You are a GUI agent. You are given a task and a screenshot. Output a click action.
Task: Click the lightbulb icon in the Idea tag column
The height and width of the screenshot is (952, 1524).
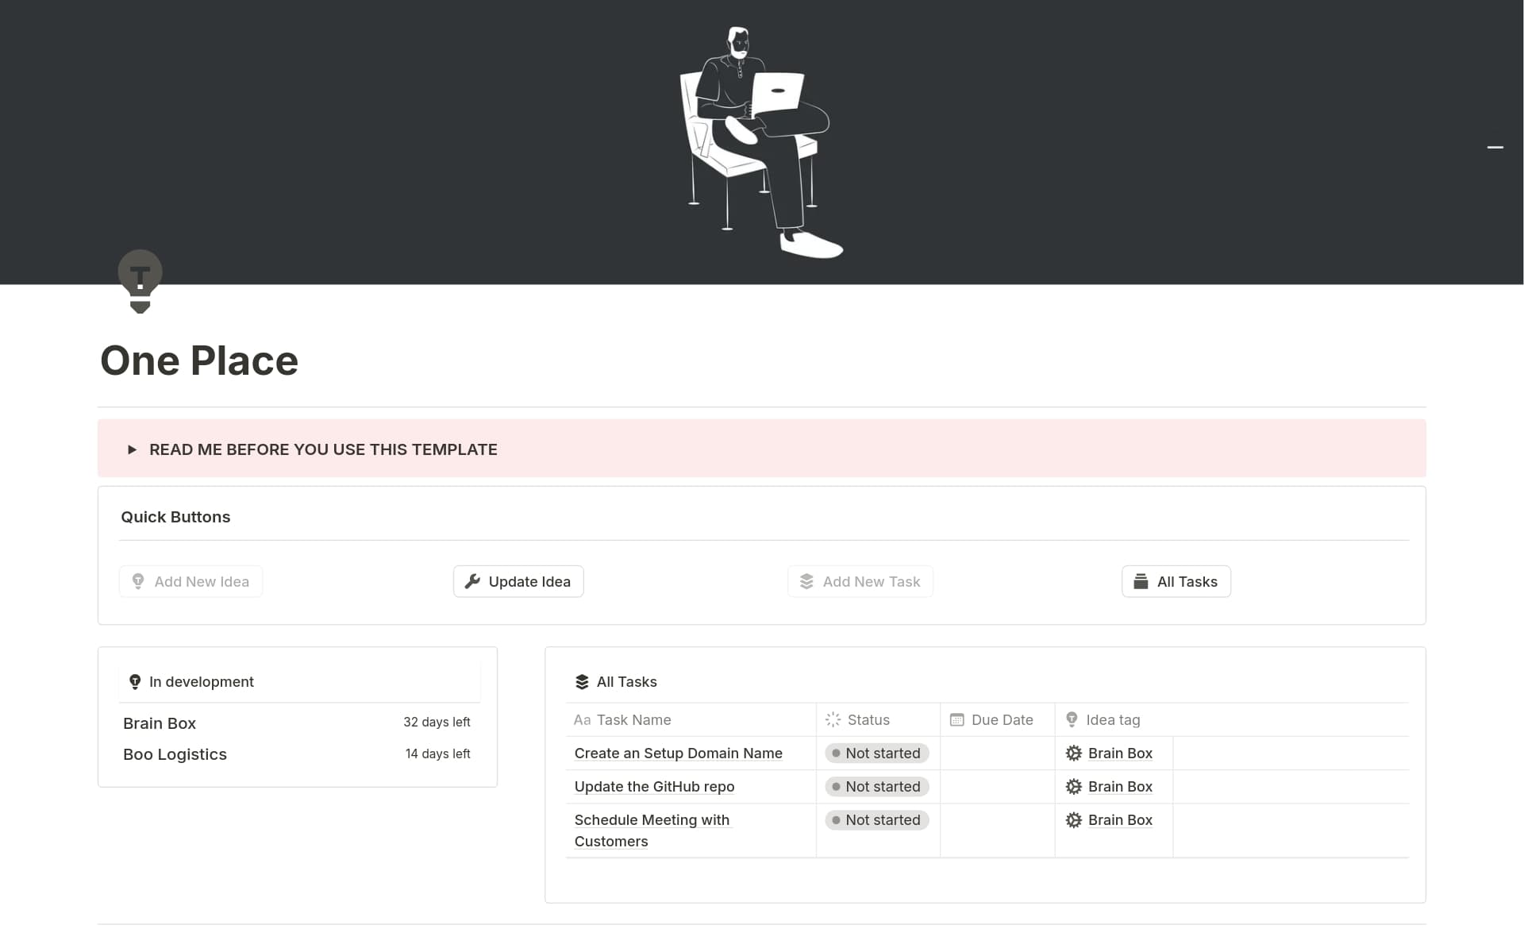pyautogui.click(x=1072, y=719)
